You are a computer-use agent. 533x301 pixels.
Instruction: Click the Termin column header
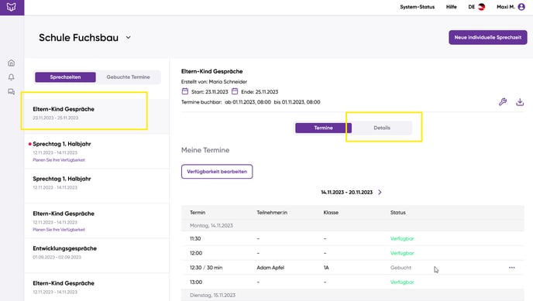tap(198, 213)
